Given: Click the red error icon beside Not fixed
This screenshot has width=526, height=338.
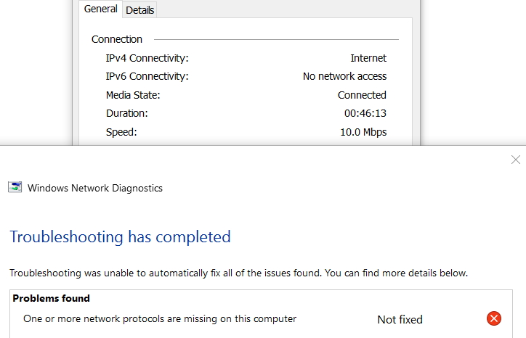Looking at the screenshot, I should coord(494,318).
